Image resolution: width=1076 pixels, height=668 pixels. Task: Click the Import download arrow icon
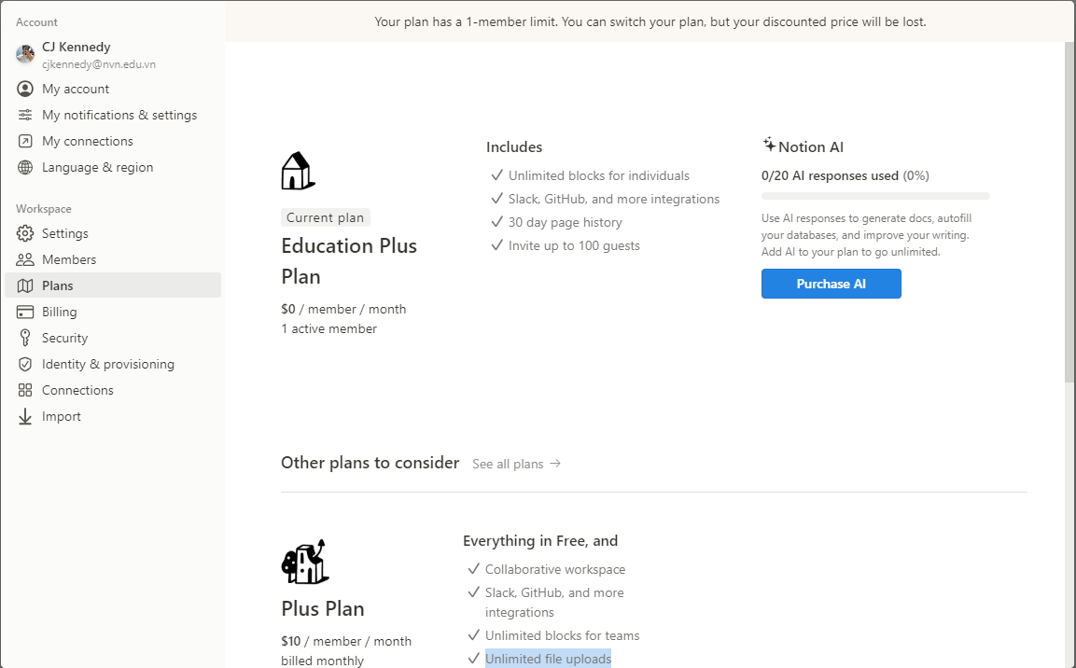coord(24,416)
